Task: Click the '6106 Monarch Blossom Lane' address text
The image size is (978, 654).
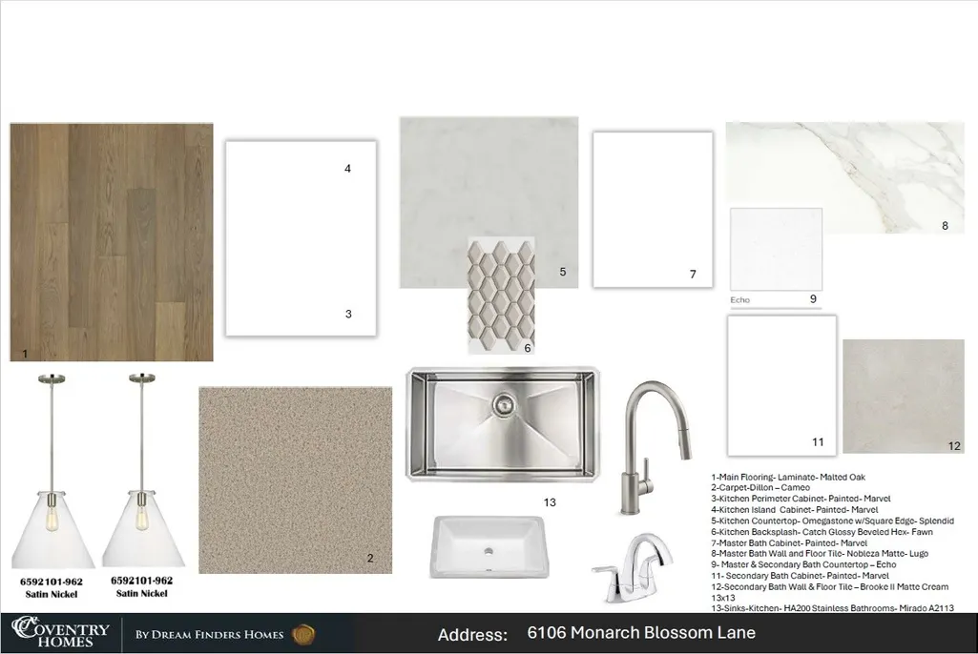Action: click(x=641, y=633)
